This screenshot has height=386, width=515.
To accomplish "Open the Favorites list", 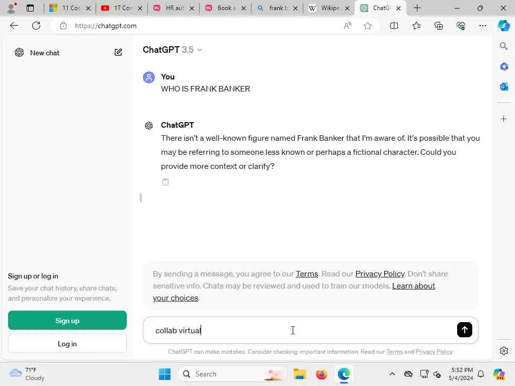I will click(x=416, y=26).
